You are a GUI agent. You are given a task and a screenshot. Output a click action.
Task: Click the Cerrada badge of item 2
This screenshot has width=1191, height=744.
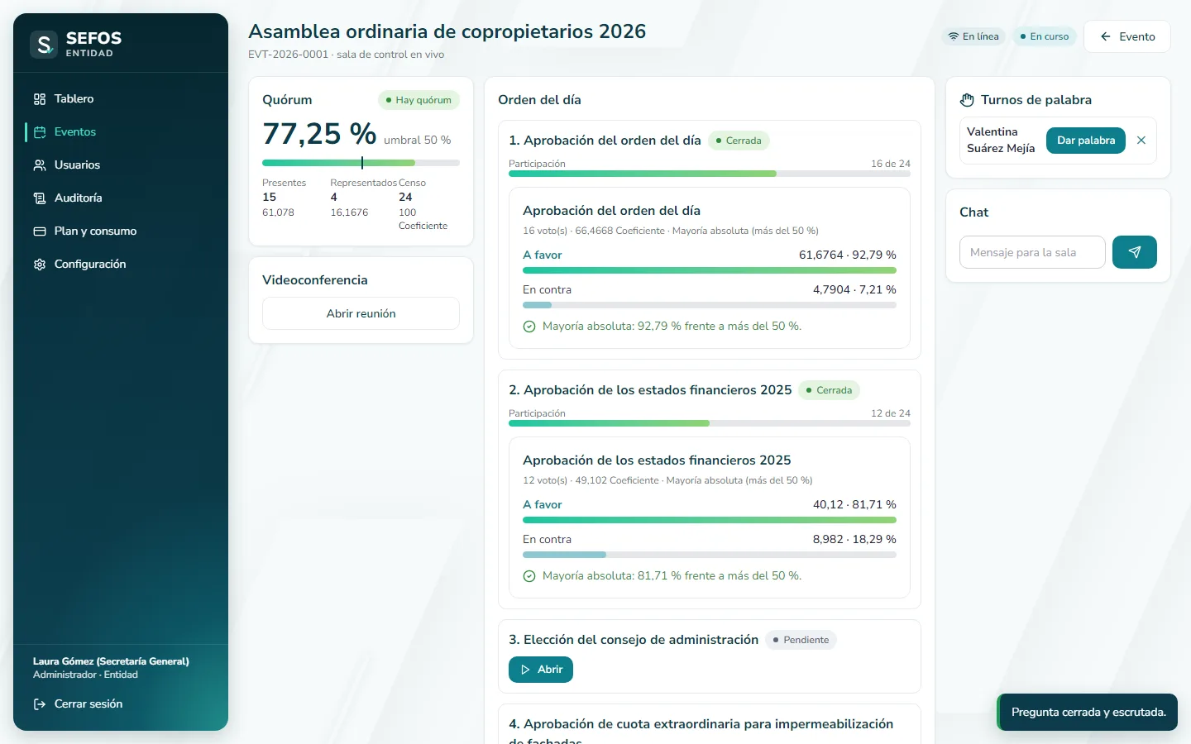coord(829,390)
